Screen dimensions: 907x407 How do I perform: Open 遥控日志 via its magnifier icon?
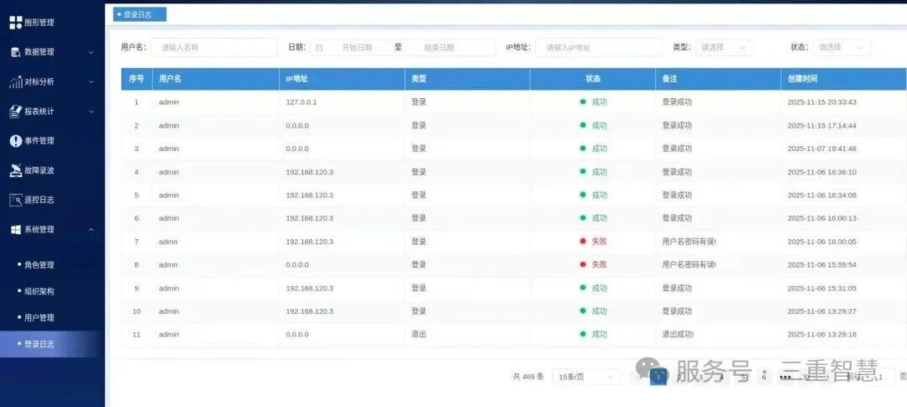pos(16,200)
